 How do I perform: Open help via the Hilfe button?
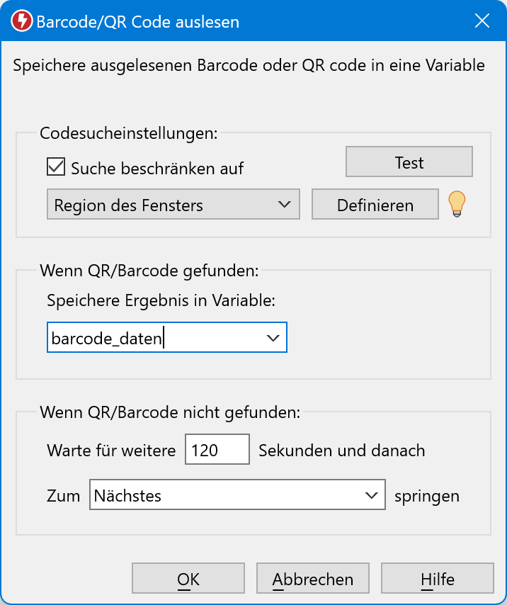coord(437,579)
